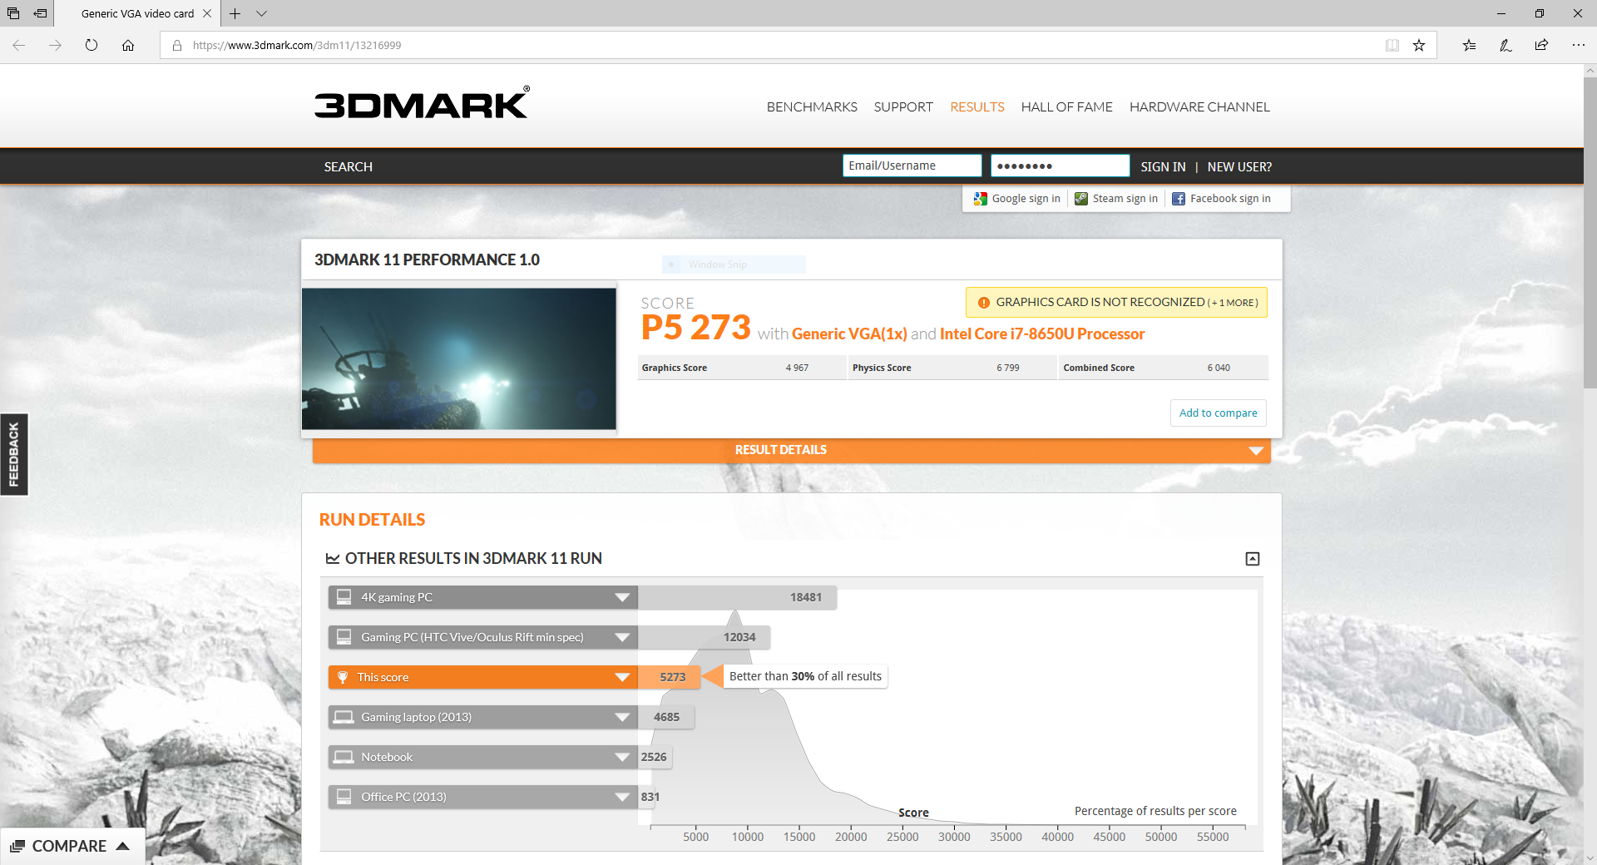Click the 18481 score bar value

(806, 597)
